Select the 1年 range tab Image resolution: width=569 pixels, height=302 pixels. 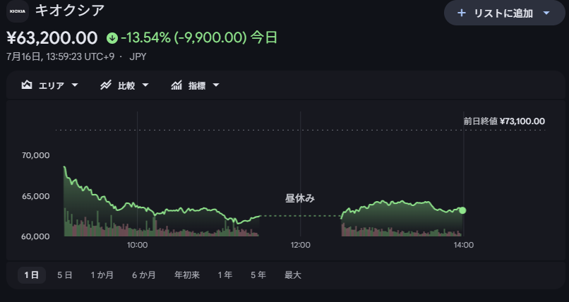point(225,275)
